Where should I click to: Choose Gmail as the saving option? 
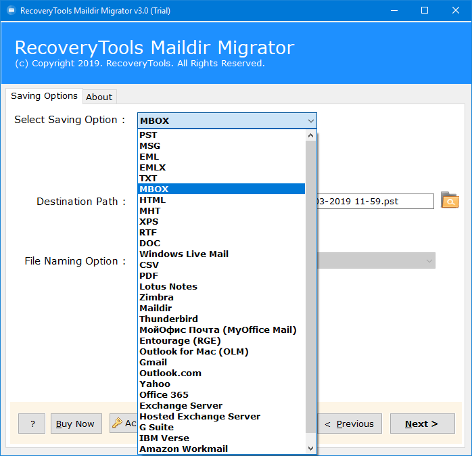click(153, 363)
